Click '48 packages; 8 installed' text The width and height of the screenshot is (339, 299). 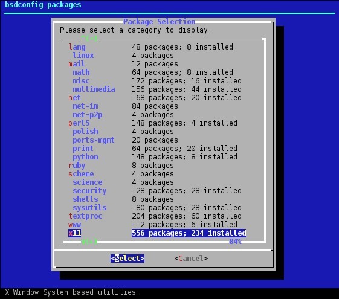(x=182, y=47)
